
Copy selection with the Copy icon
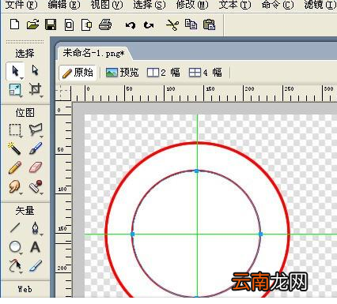[x=191, y=24]
